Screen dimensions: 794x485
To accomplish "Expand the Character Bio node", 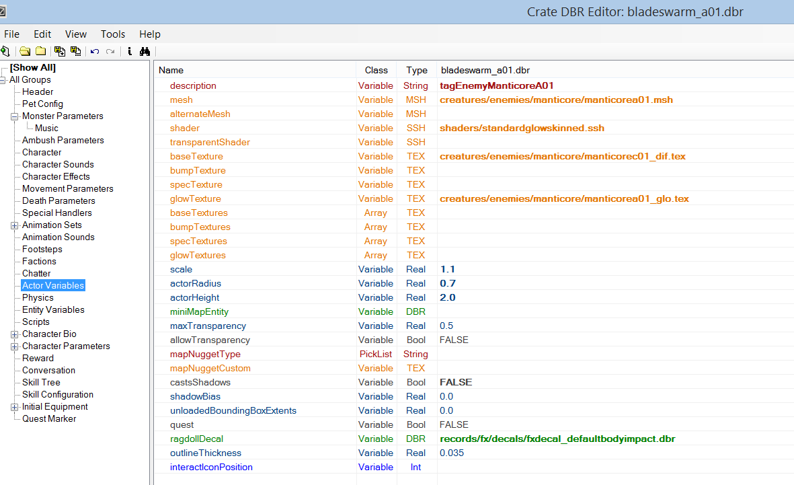I will click(15, 334).
